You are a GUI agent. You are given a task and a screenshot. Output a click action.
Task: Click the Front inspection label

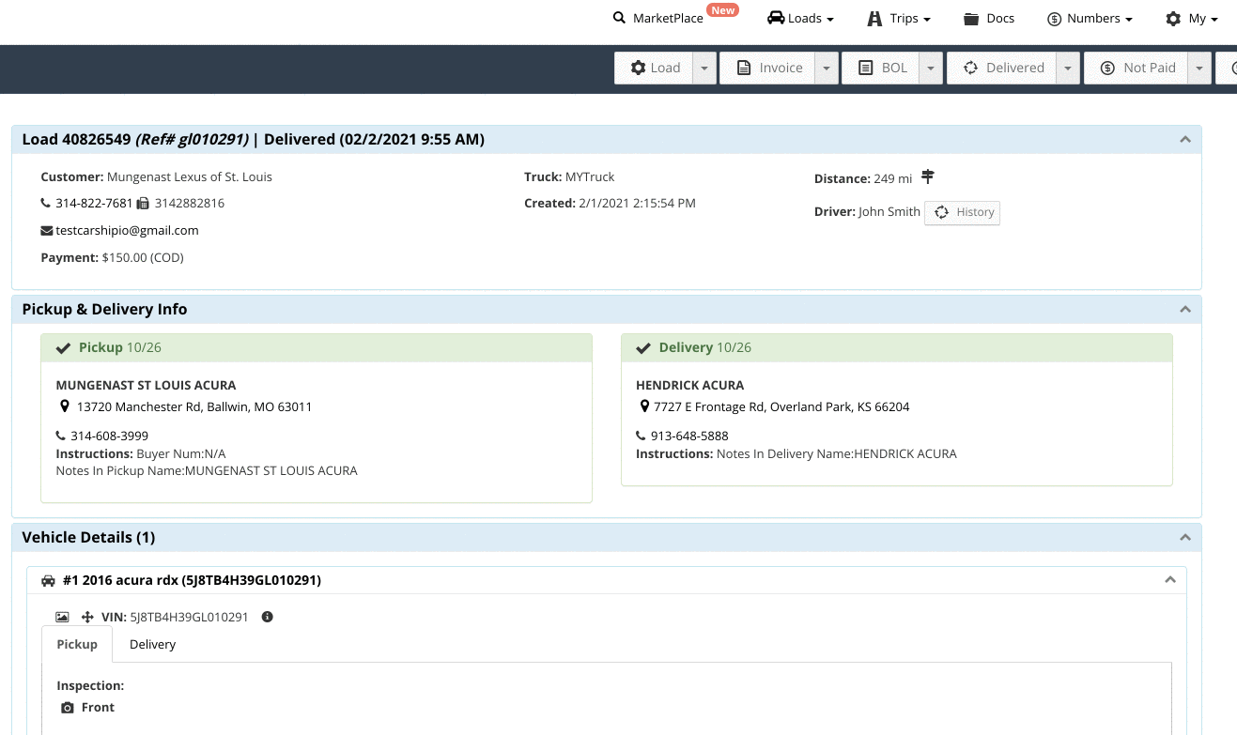click(98, 708)
